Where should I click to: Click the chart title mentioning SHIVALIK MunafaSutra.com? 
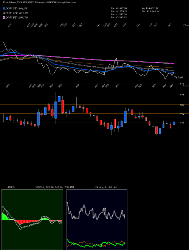coord(39,2)
